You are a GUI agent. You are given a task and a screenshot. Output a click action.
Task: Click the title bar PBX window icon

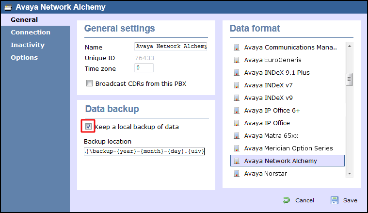tap(8, 8)
